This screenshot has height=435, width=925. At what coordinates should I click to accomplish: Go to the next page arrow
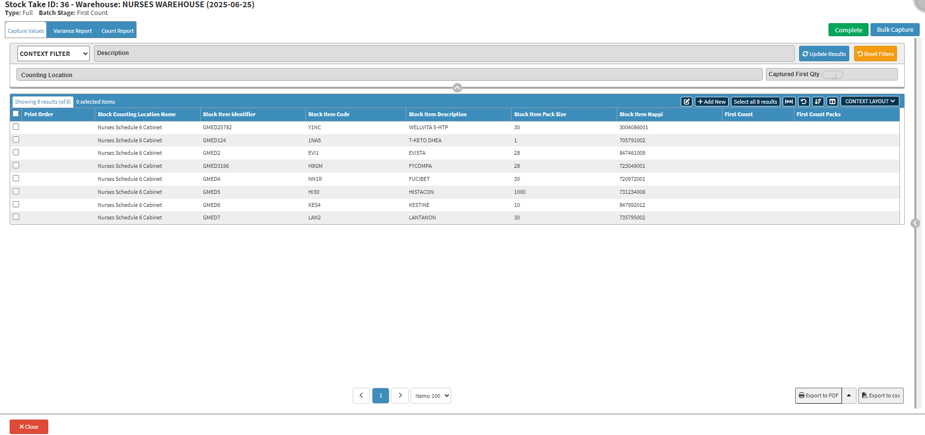(x=400, y=395)
